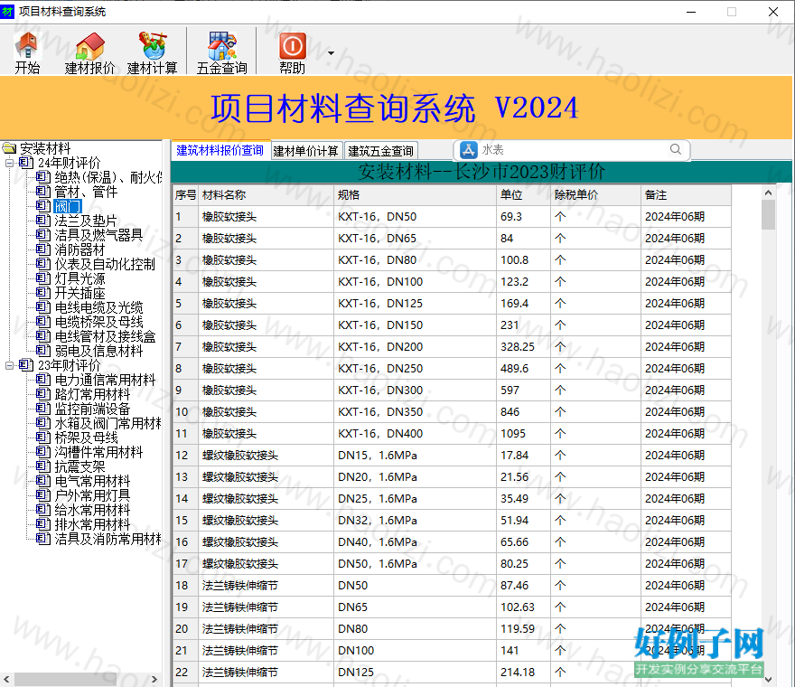Focus the 水表 search field

tap(574, 150)
